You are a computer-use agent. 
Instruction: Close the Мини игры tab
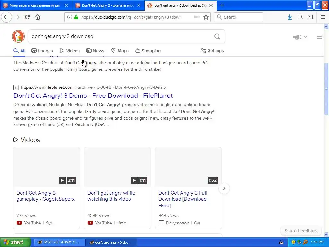pos(66,5)
